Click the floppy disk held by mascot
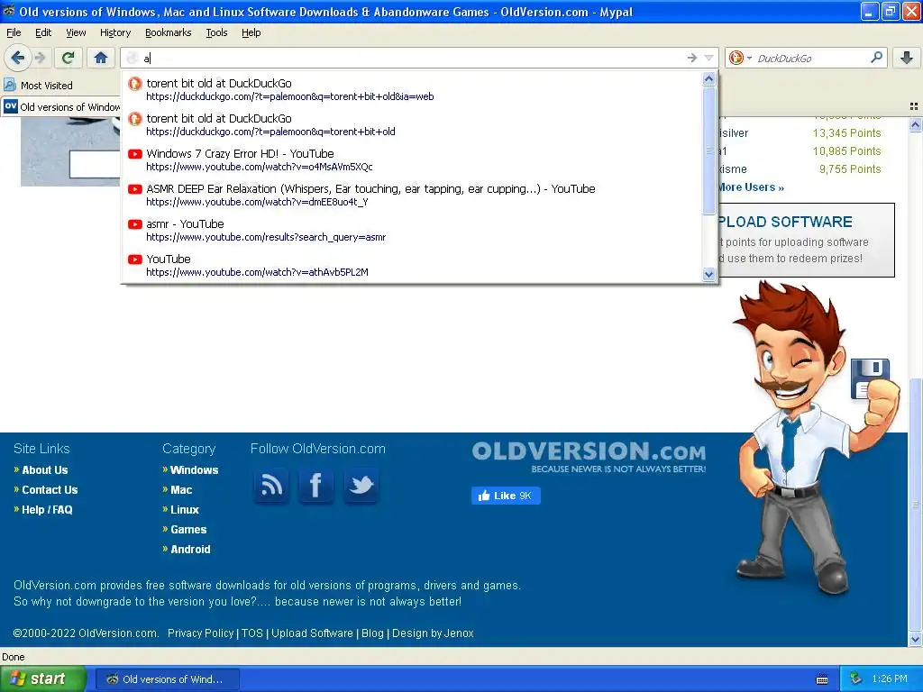923x692 pixels. pyautogui.click(x=870, y=378)
